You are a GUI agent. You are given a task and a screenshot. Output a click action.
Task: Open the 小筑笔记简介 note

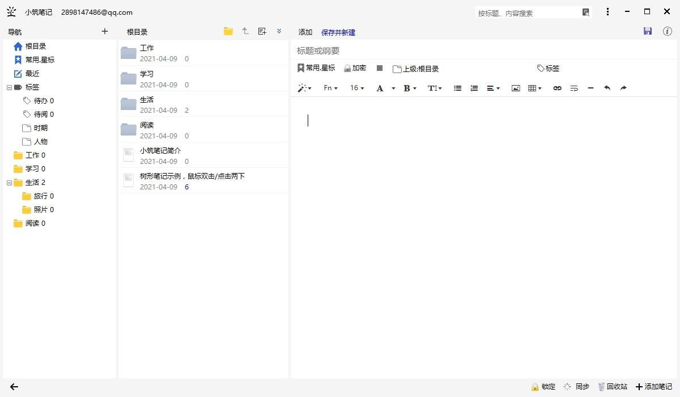tap(203, 155)
